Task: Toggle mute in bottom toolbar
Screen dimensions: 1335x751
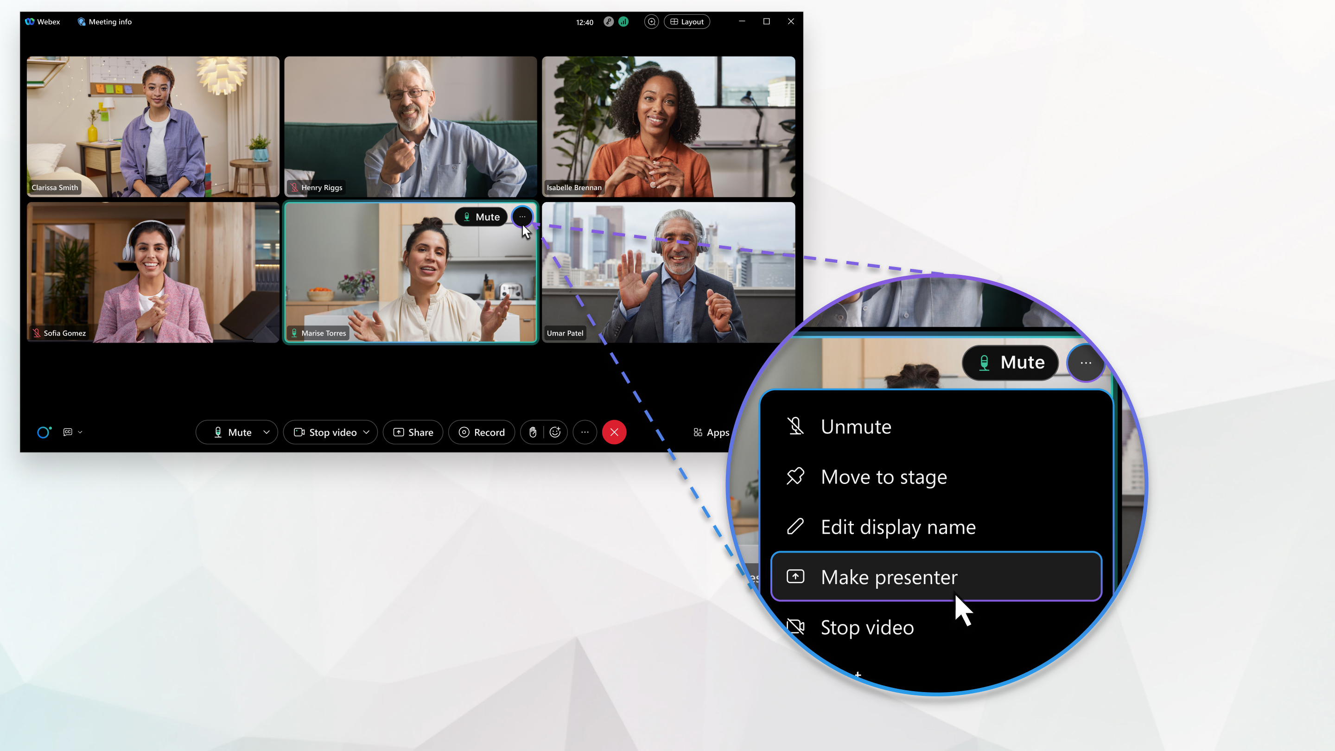Action: pos(231,432)
